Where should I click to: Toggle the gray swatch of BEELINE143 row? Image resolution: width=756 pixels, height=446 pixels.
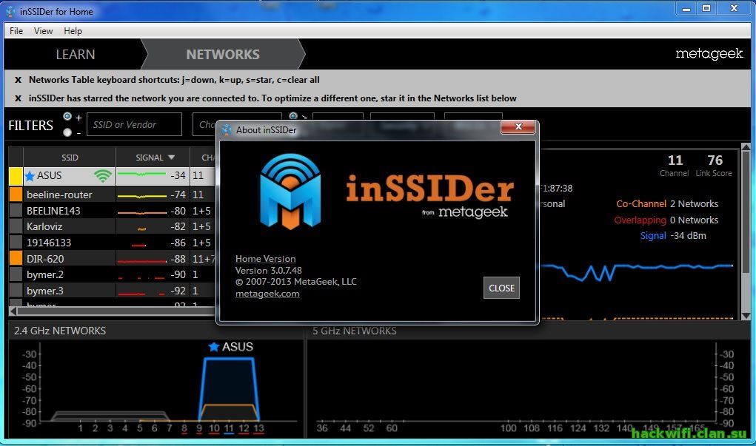coord(16,211)
